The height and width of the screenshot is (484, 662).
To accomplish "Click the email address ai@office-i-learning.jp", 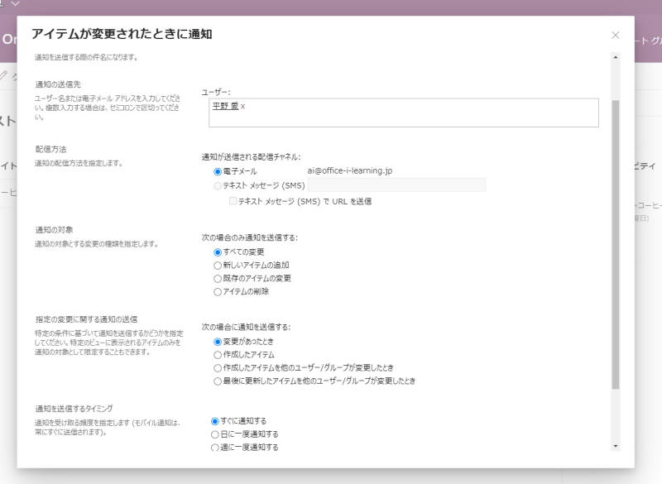I will click(349, 171).
